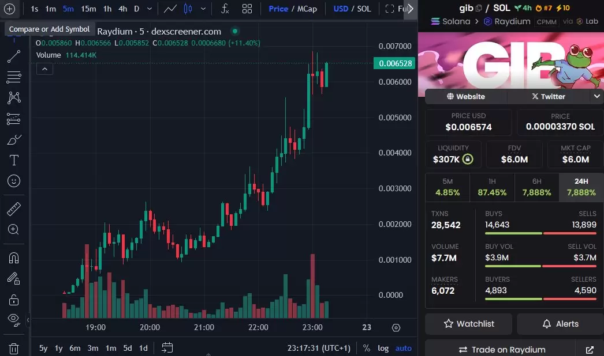
Task: Expand more social links chevron beside Twitter
Action: [x=596, y=96]
